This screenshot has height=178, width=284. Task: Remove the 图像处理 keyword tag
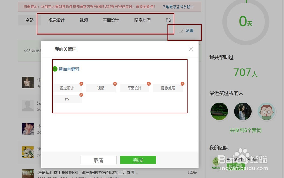click(x=182, y=84)
